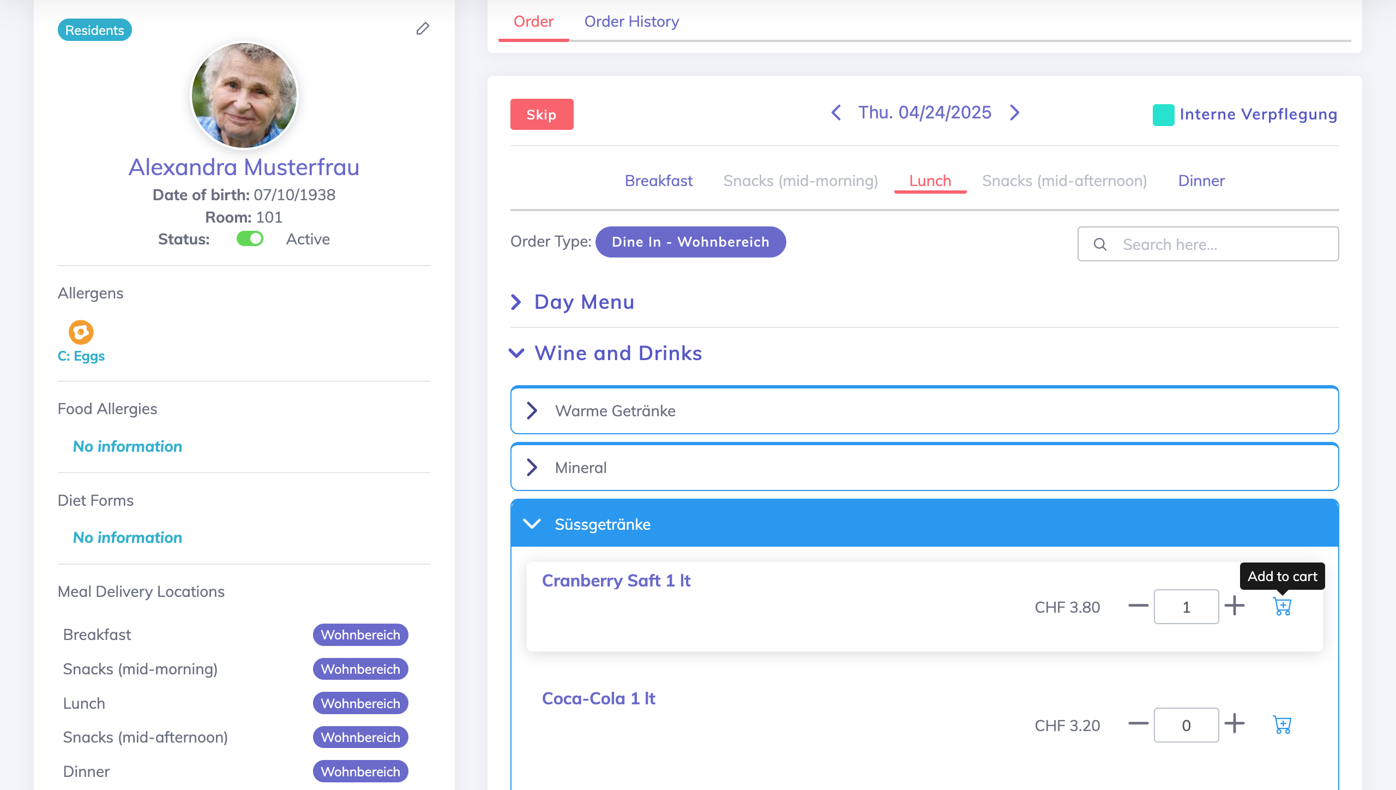Switch to Order History tab
Viewport: 1396px width, 790px height.
coord(631,22)
